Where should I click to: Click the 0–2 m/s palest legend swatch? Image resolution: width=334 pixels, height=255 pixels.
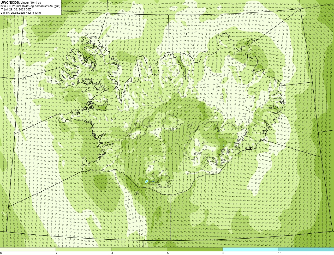pyautogui.click(x=28, y=250)
